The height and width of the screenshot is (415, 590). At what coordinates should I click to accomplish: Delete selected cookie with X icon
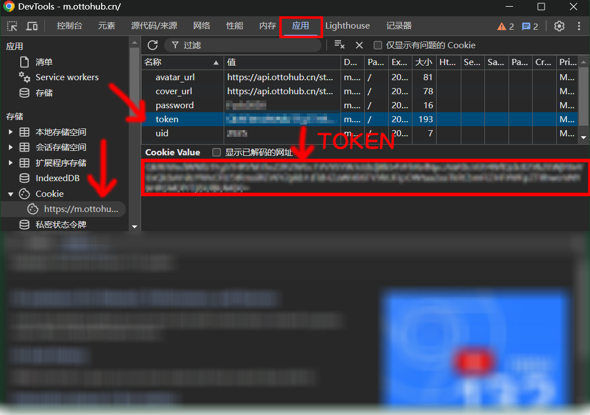[x=360, y=45]
